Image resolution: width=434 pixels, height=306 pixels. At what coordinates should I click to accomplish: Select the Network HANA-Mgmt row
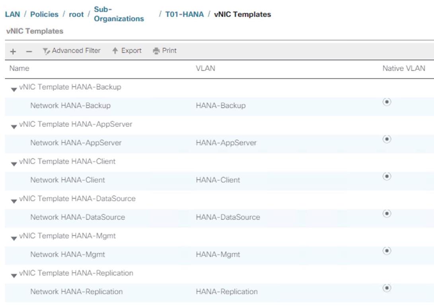(219, 255)
